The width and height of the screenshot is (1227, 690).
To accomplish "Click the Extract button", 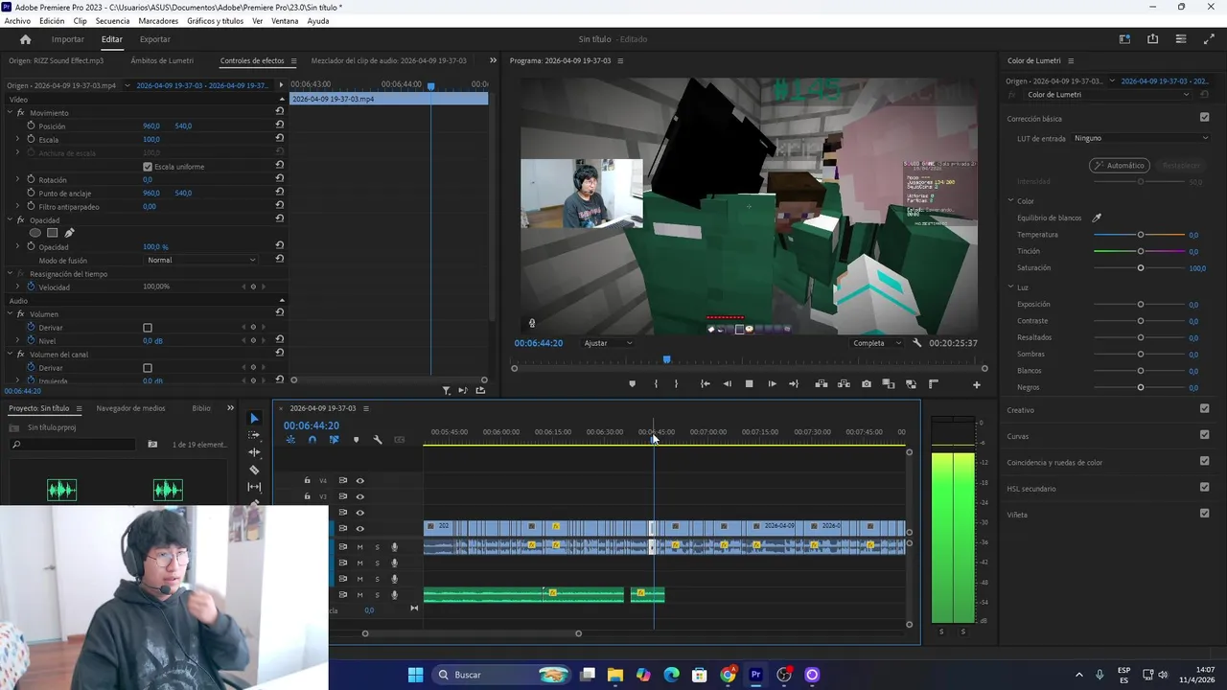I will click(844, 384).
